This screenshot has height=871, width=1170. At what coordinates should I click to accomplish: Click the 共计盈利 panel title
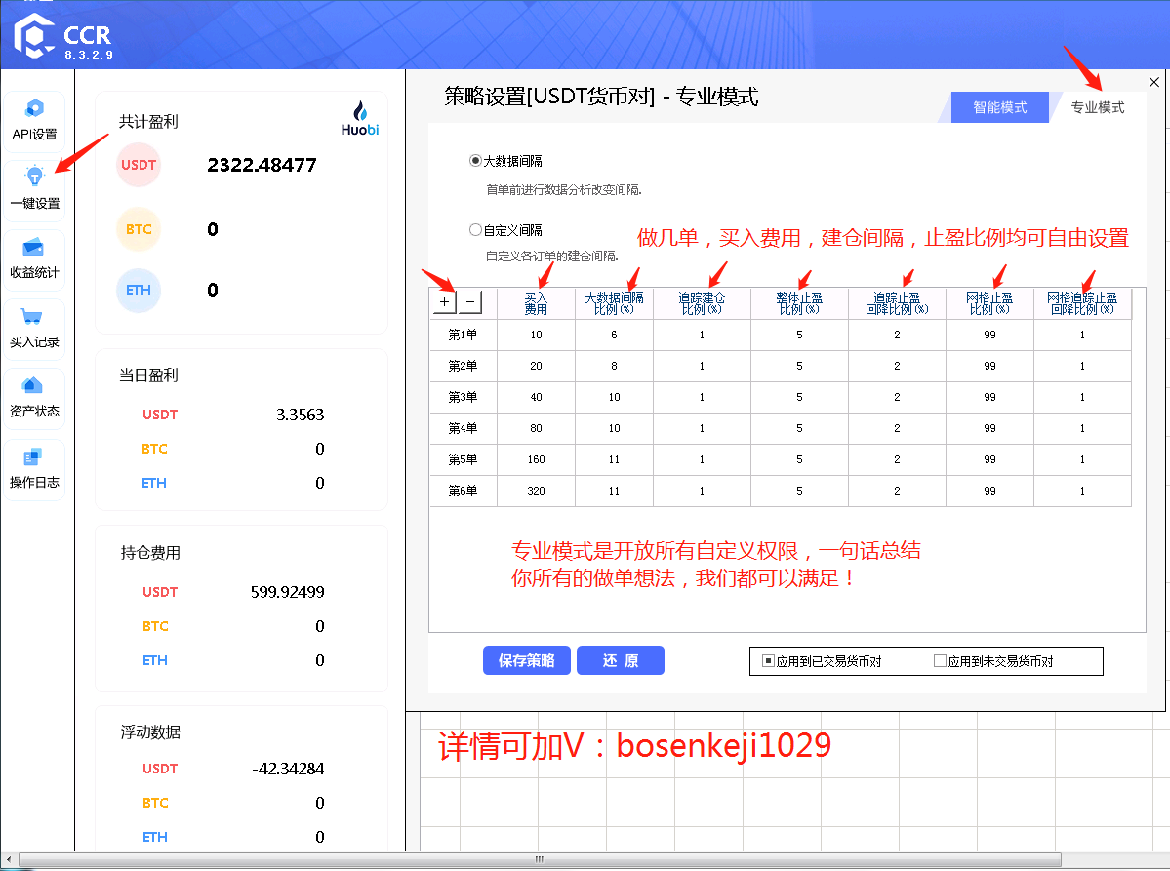148,122
